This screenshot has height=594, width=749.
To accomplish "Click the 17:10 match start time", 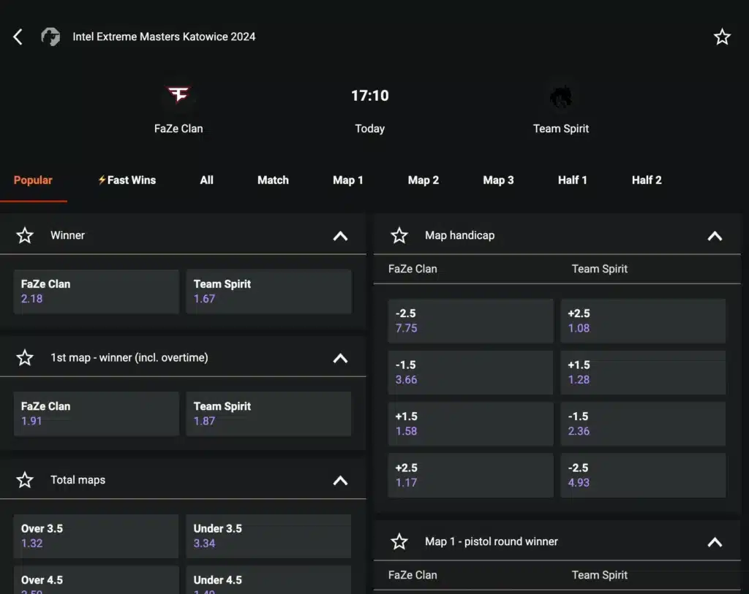I will coord(369,96).
